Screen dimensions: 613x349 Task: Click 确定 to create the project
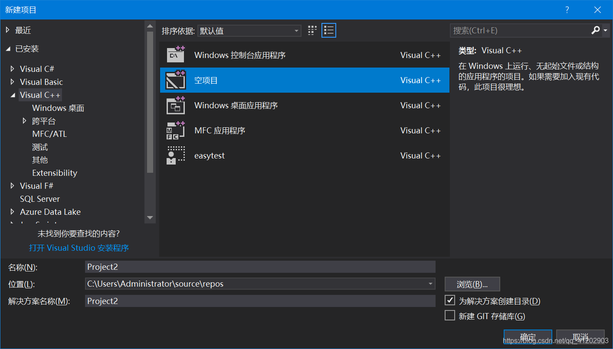528,337
